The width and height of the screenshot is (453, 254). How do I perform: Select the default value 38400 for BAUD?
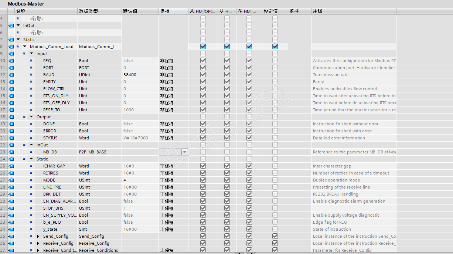click(x=140, y=75)
